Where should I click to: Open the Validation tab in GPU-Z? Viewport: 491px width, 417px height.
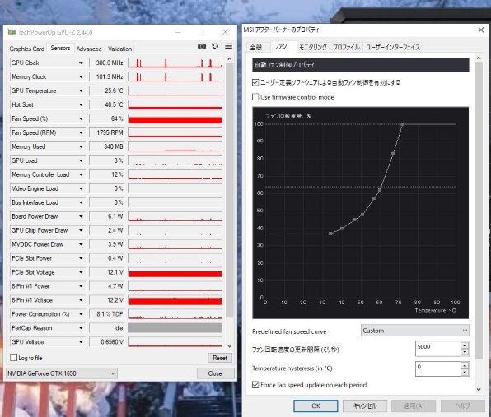pos(119,49)
